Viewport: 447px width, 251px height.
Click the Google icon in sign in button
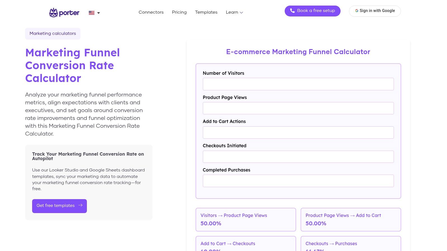pos(357,11)
